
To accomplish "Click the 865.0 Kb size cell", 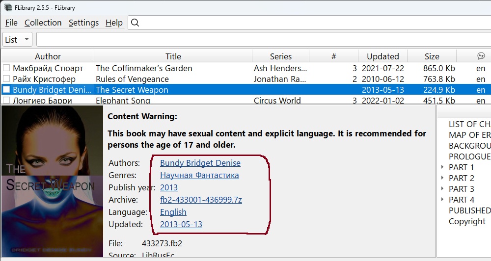I will point(439,68).
